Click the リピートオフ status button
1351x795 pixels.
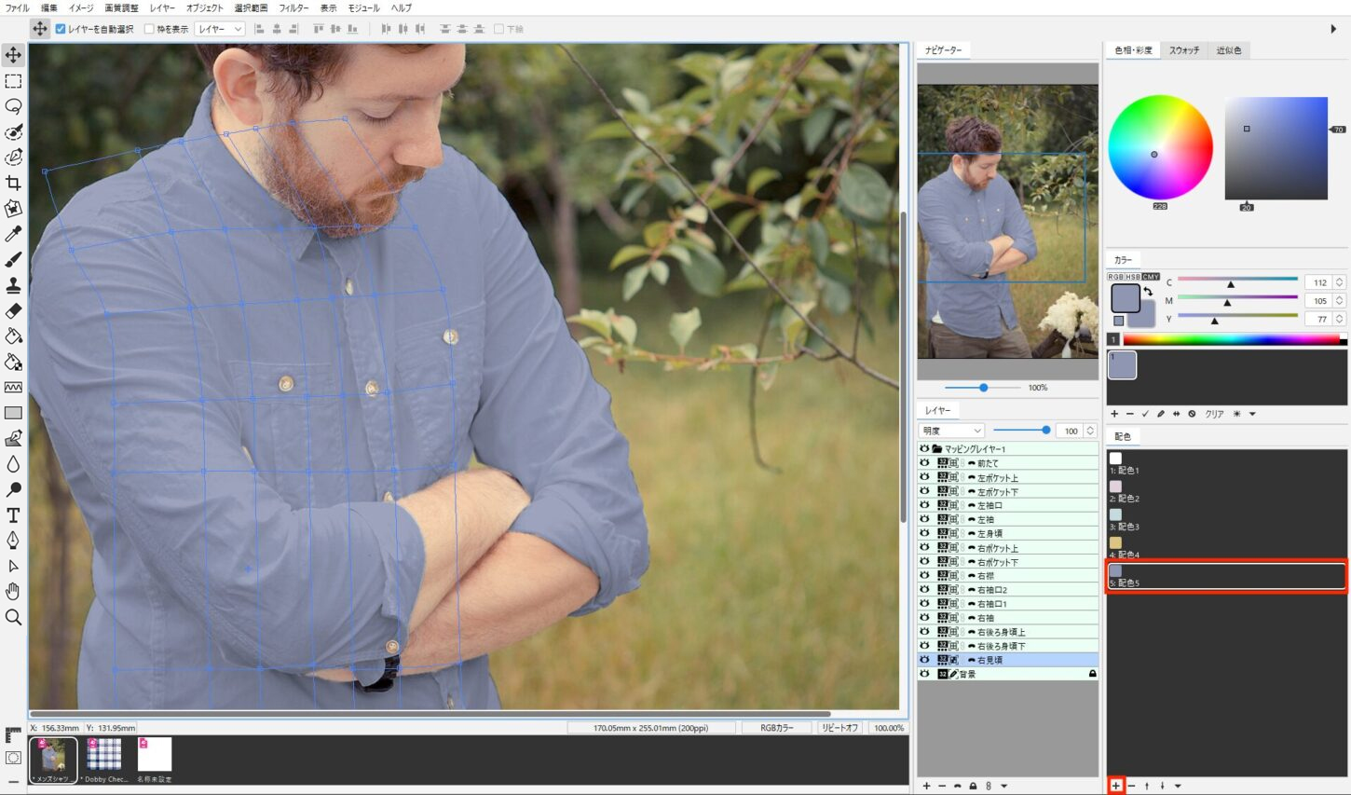839,728
